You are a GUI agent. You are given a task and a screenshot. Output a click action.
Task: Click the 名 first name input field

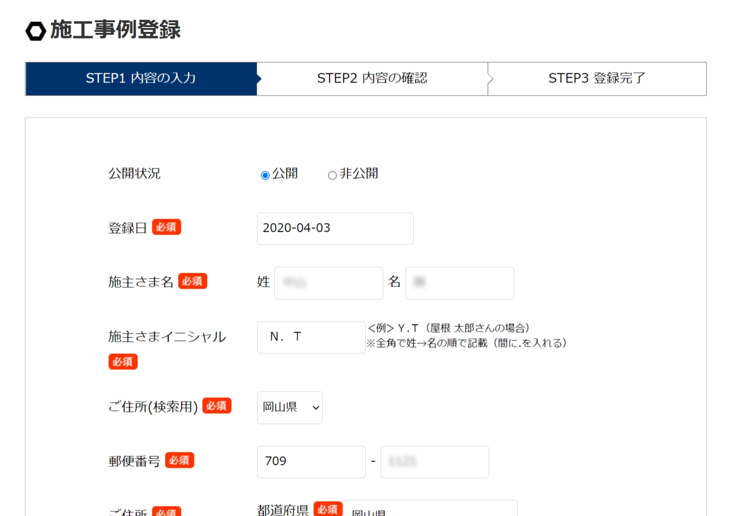click(x=459, y=283)
